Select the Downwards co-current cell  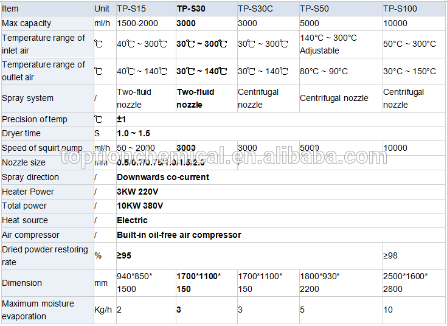pyautogui.click(x=163, y=177)
